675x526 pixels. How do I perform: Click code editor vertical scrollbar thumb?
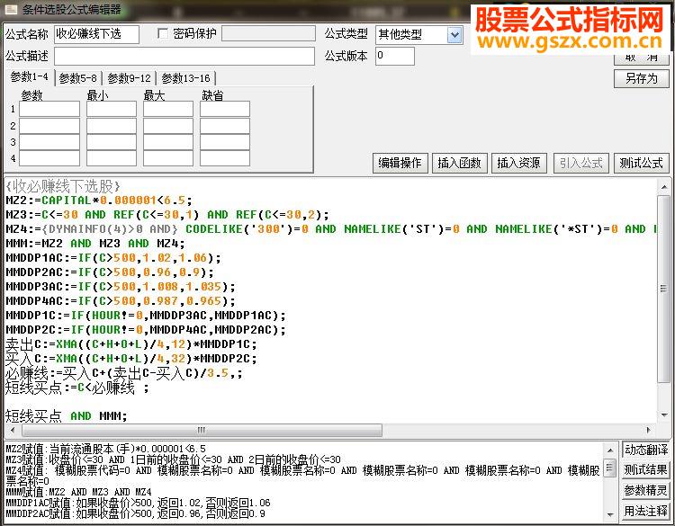click(664, 288)
